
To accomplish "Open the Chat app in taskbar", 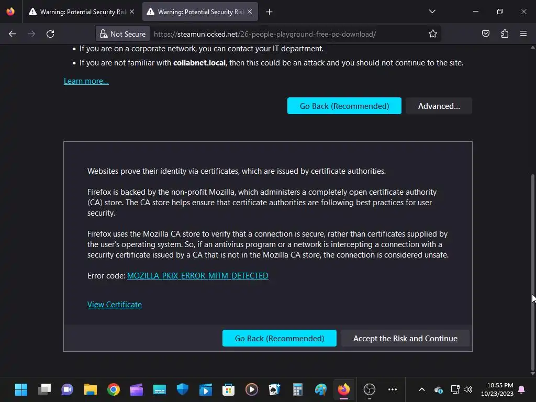I will tap(68, 389).
